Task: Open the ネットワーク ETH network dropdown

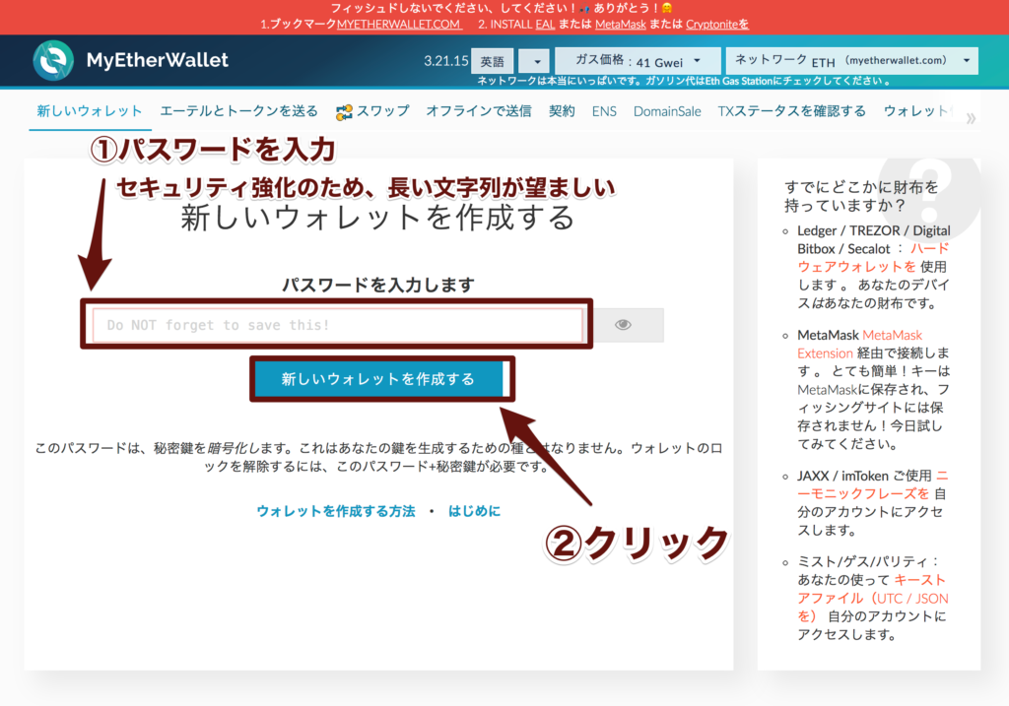Action: 852,60
